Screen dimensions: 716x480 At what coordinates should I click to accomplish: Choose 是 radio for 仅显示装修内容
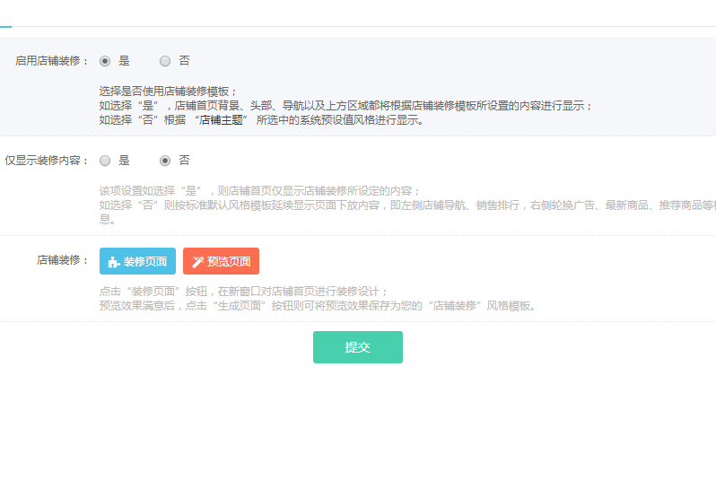tap(105, 161)
